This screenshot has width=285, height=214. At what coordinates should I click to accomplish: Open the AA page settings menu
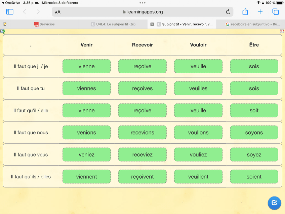[x=58, y=12]
